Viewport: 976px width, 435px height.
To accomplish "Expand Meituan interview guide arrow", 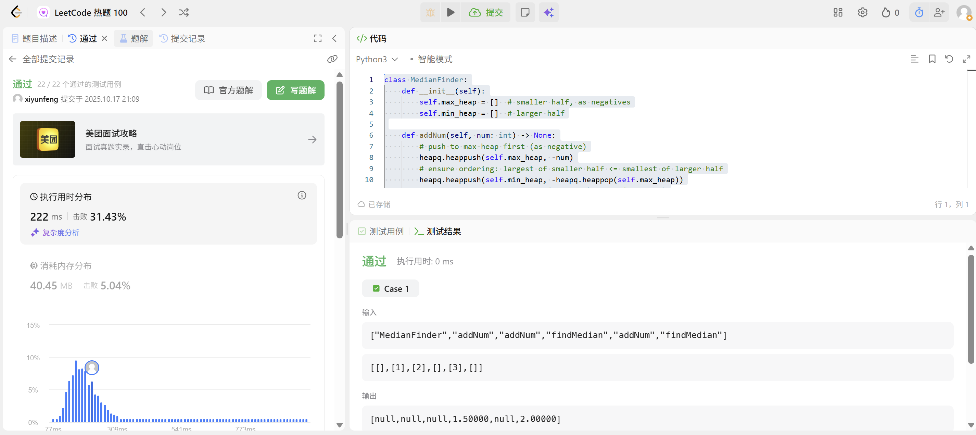I will [x=312, y=139].
